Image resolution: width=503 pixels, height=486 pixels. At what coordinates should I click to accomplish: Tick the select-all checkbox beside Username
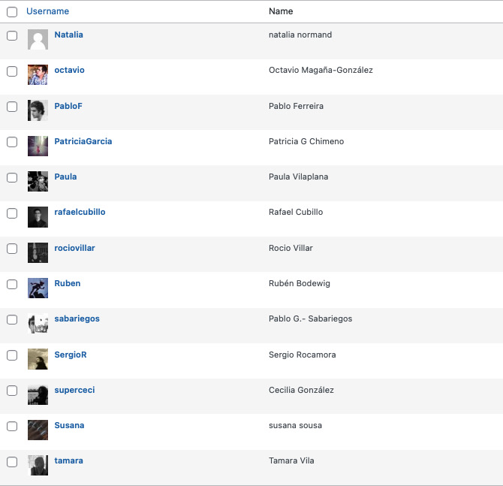pyautogui.click(x=12, y=12)
